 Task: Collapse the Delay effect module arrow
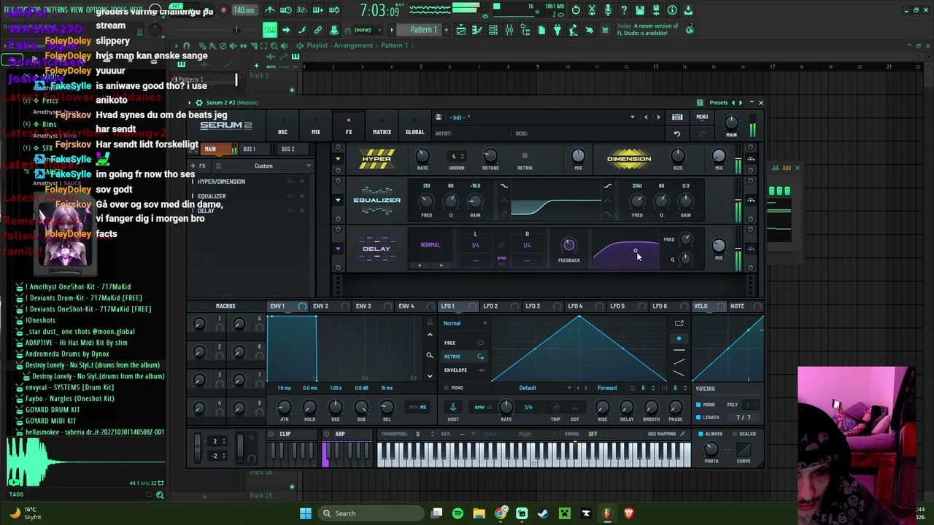[x=337, y=249]
